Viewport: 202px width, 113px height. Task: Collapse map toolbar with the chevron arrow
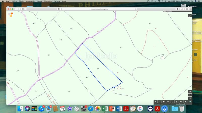click(156, 102)
